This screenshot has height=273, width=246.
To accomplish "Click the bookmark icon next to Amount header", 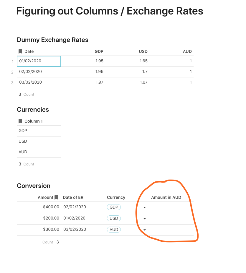I will click(56, 197).
